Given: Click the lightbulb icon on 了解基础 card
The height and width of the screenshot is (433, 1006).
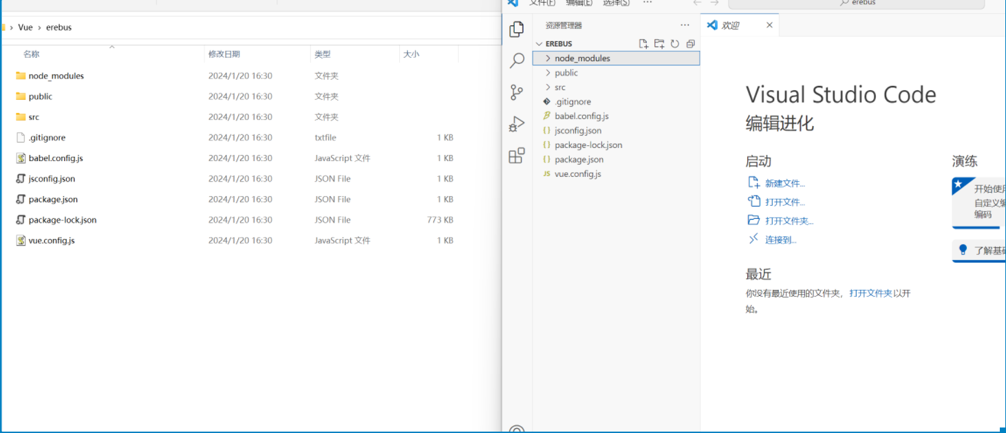Looking at the screenshot, I should [x=963, y=250].
